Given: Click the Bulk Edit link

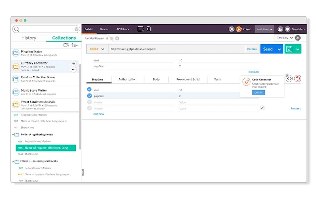Looking at the screenshot, I should tap(254, 72).
